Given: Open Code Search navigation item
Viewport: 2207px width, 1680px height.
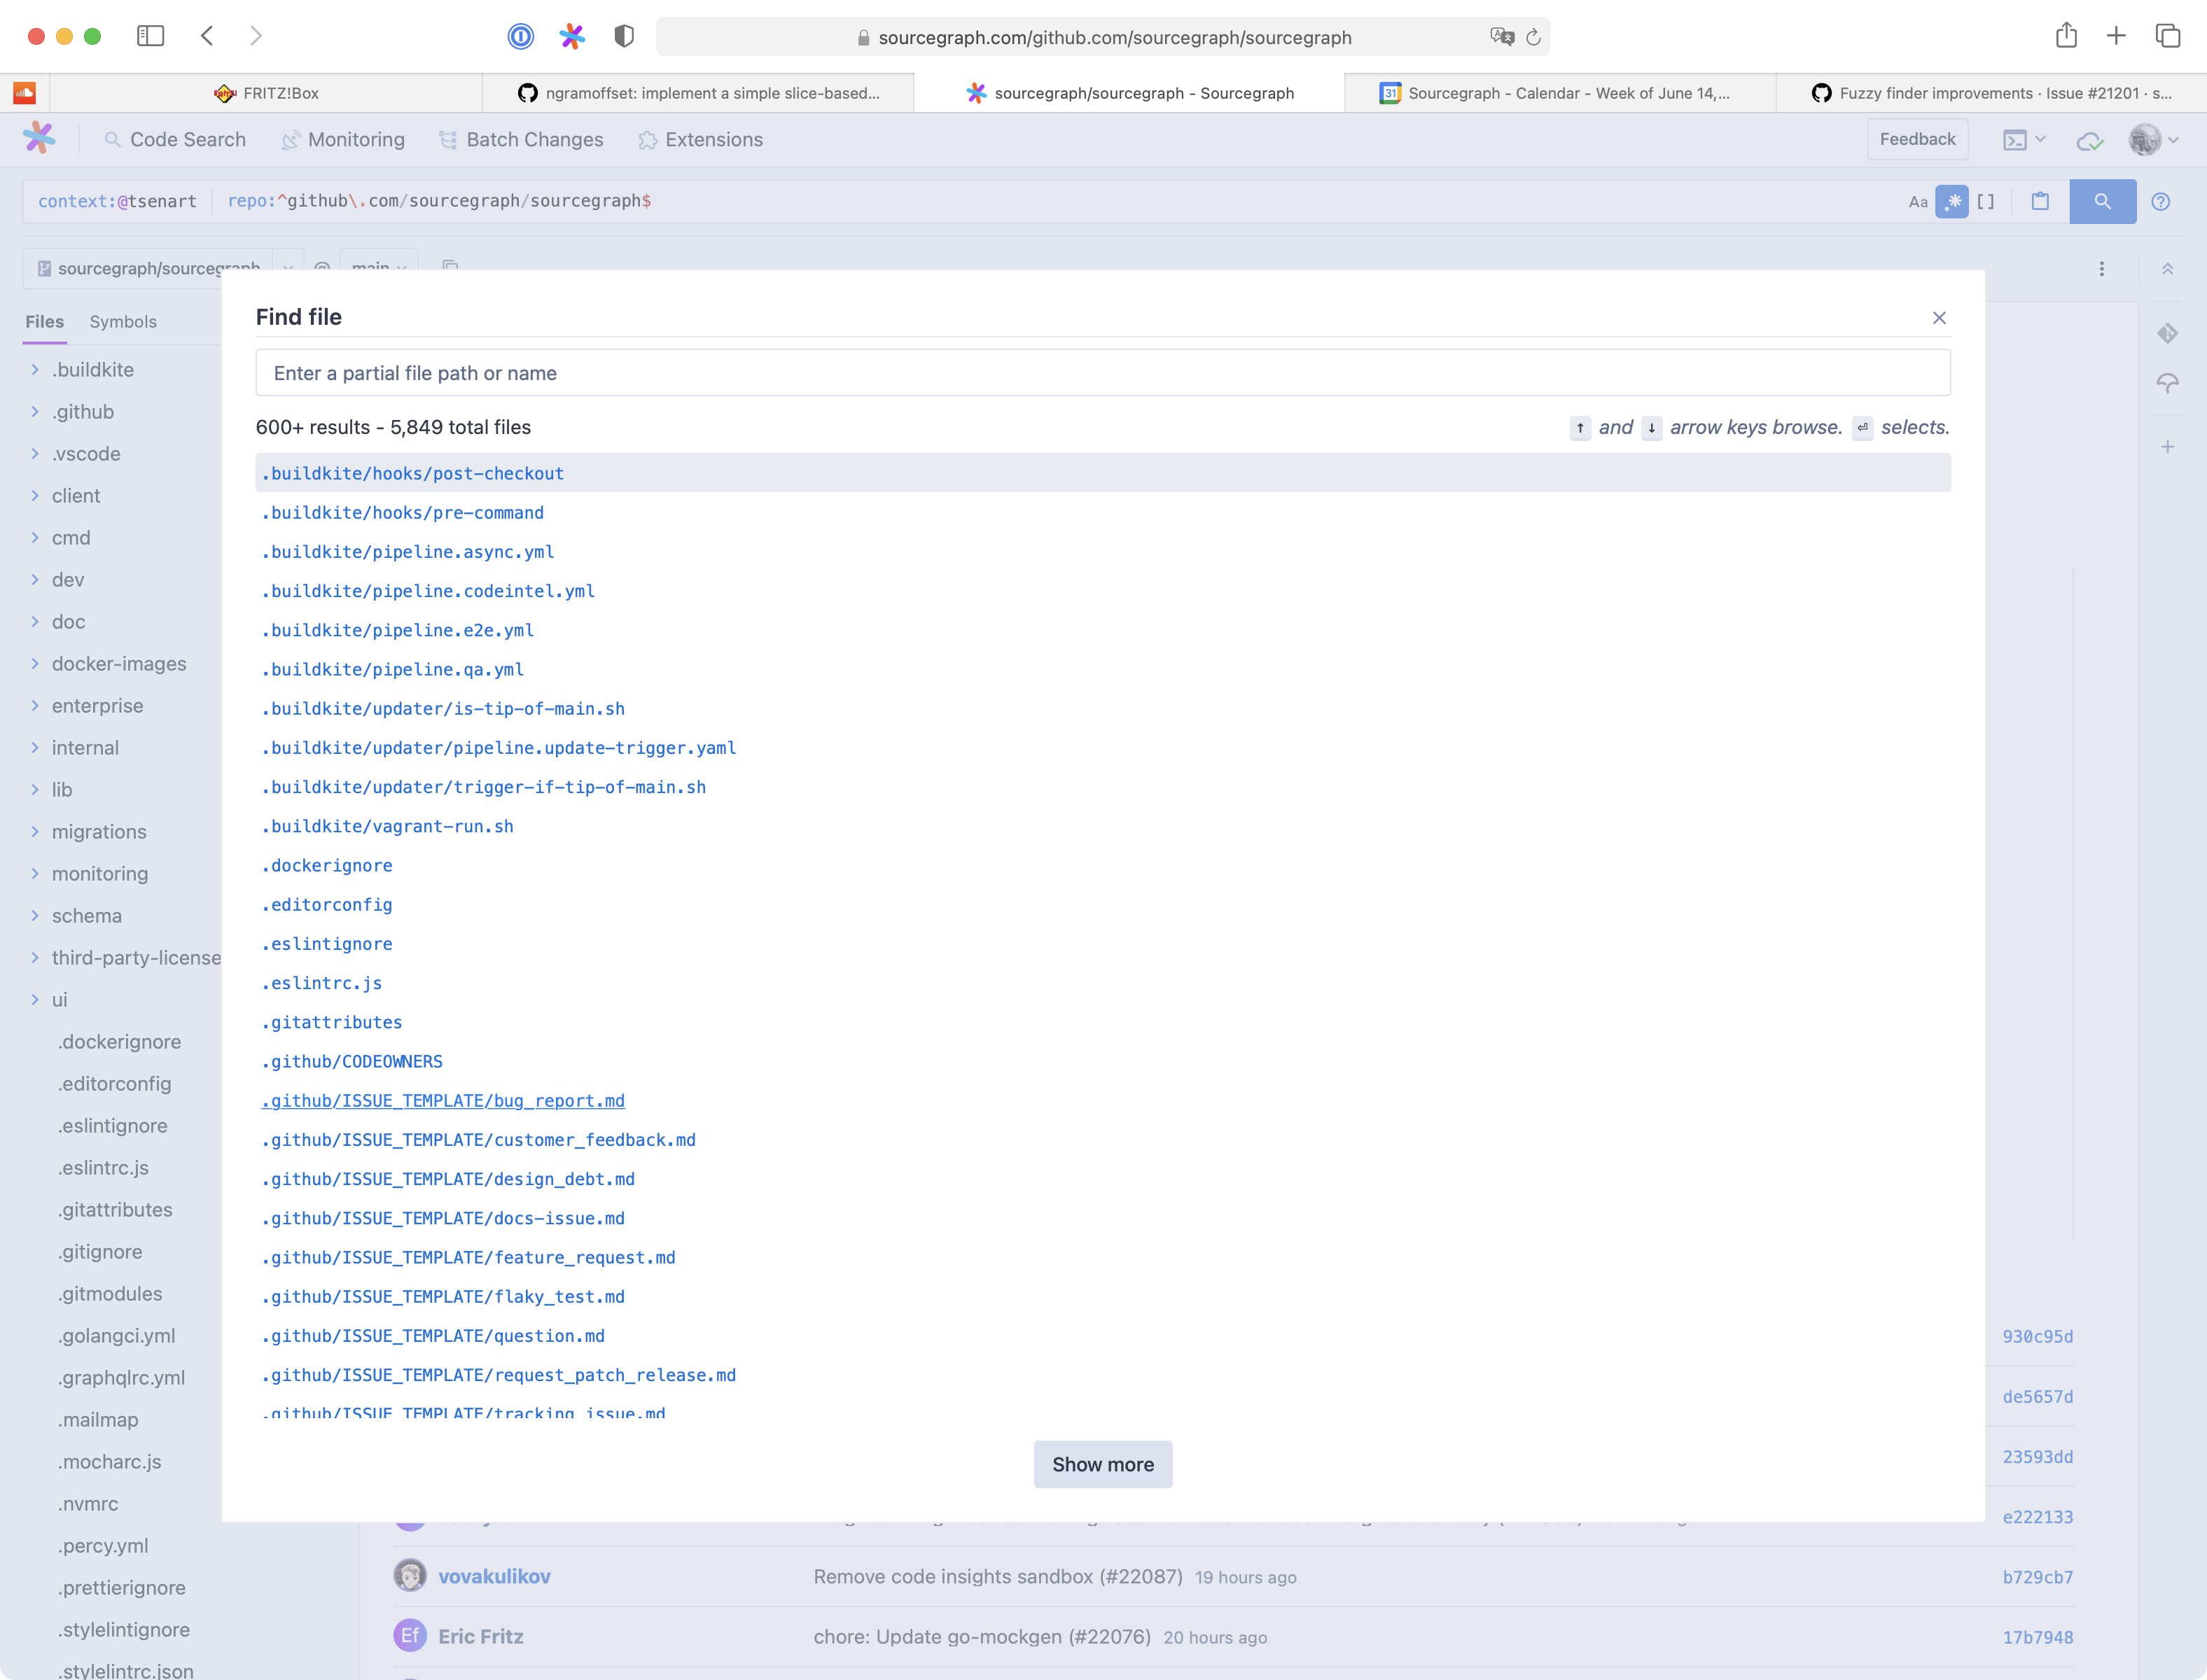Looking at the screenshot, I should pyautogui.click(x=175, y=140).
